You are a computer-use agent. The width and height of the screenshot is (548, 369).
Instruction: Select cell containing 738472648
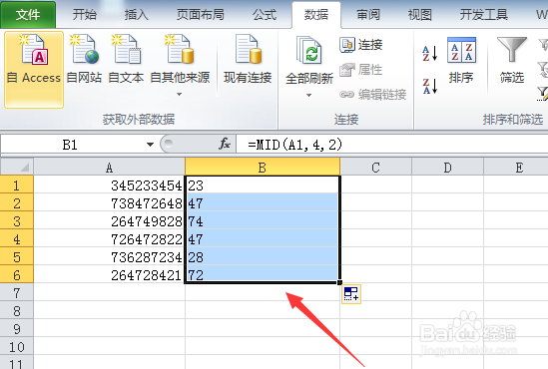pyautogui.click(x=110, y=202)
